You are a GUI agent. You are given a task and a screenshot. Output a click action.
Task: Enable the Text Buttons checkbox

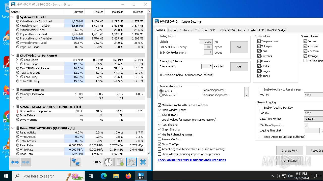point(159,115)
